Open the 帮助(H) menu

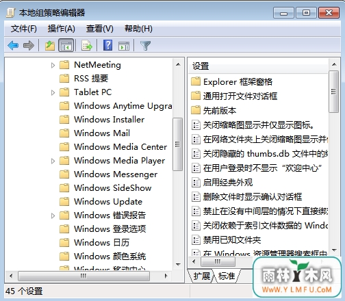(138, 29)
